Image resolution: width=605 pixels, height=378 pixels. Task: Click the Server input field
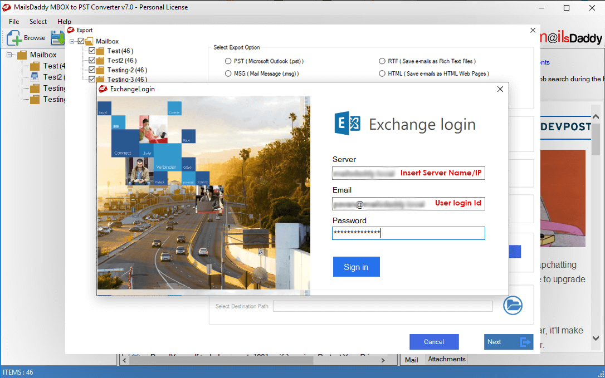[408, 173]
